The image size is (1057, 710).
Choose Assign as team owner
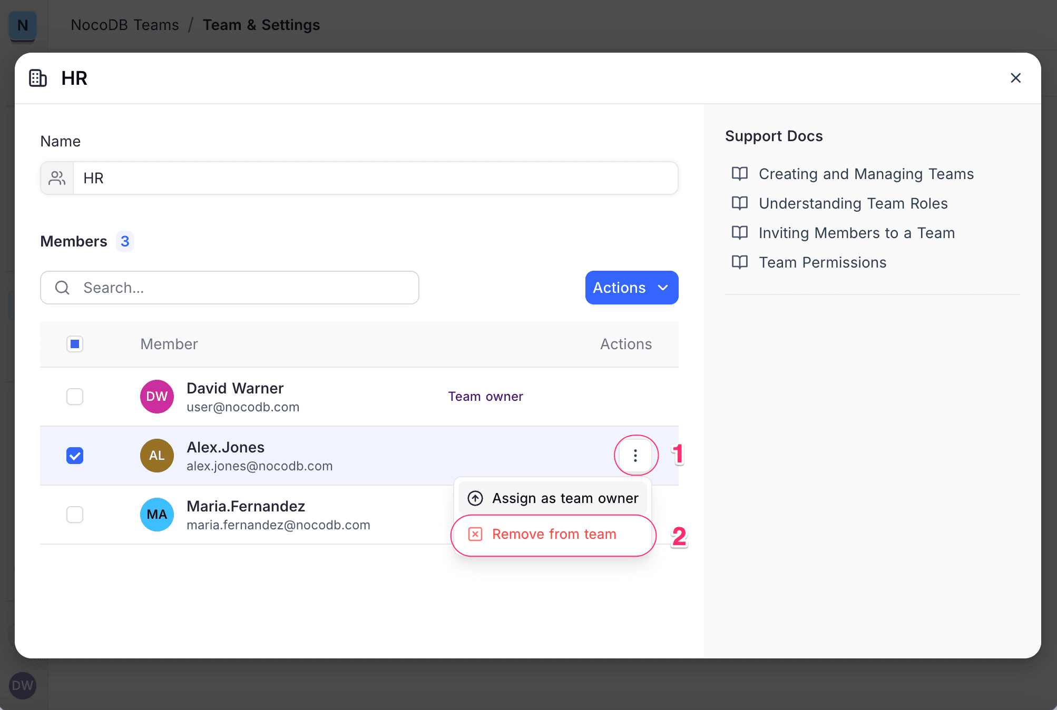553,498
